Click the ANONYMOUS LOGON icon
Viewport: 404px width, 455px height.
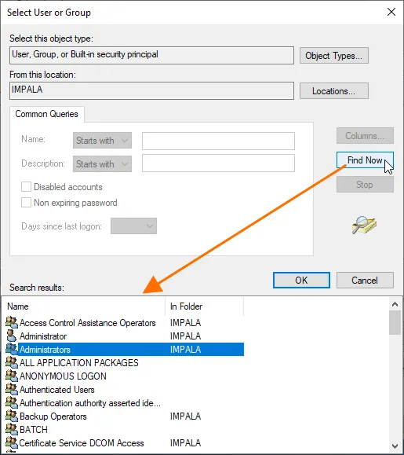coord(12,376)
